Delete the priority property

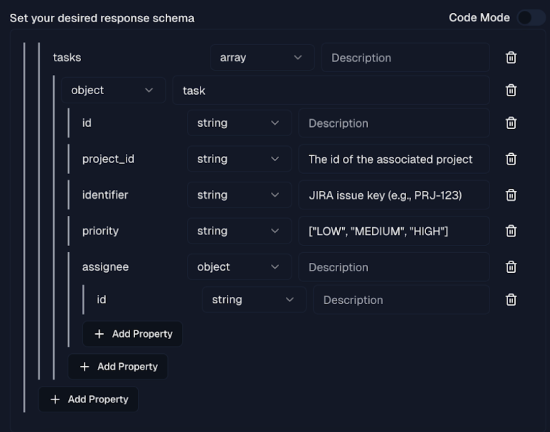[x=511, y=231]
